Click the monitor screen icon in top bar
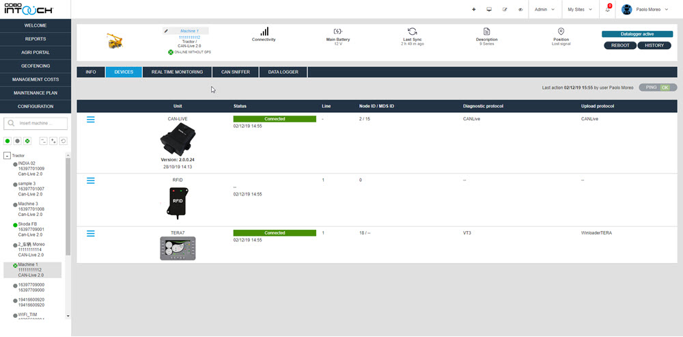683x337 pixels. tap(489, 9)
